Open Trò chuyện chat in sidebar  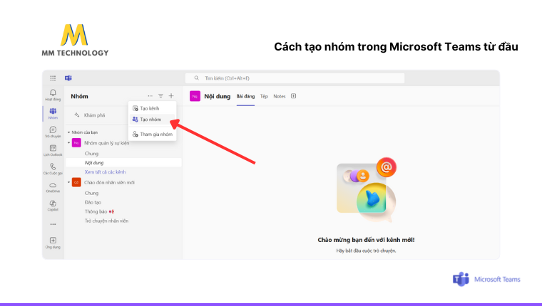pos(53,132)
